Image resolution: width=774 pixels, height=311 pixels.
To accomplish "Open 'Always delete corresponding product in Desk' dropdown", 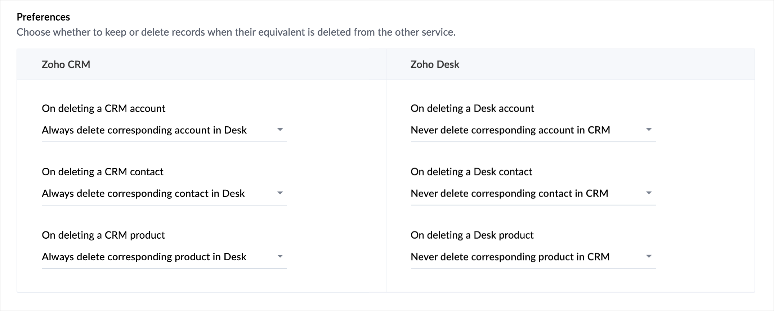I will [x=144, y=257].
